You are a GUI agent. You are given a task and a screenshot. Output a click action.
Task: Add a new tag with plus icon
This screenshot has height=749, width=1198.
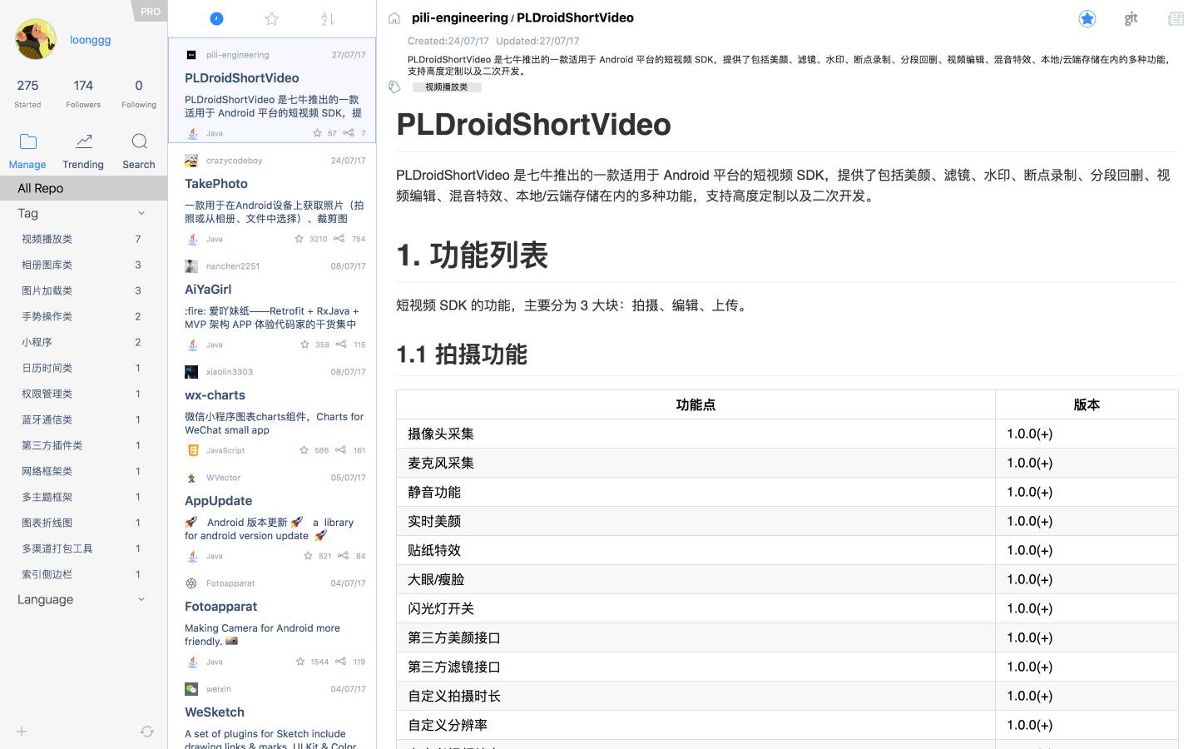click(x=22, y=732)
